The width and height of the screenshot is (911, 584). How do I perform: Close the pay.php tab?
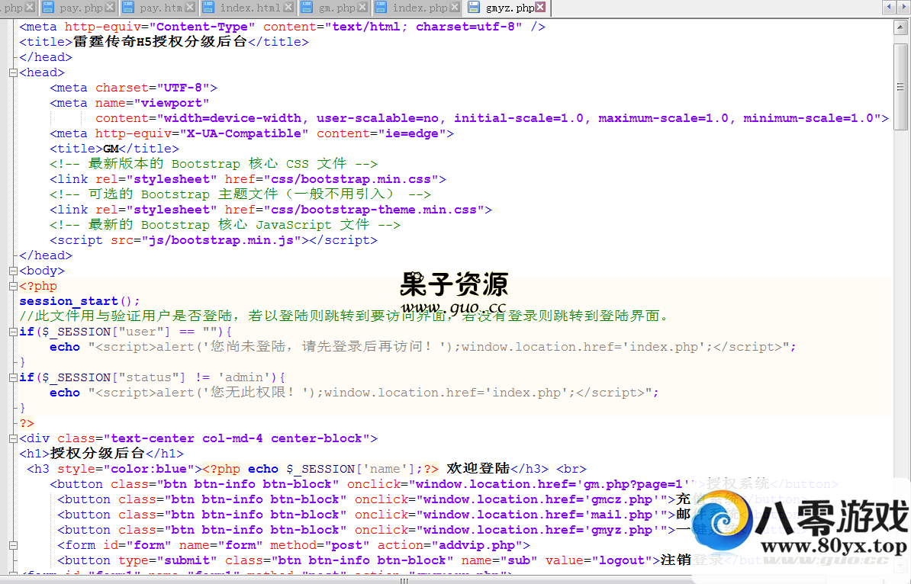click(110, 8)
